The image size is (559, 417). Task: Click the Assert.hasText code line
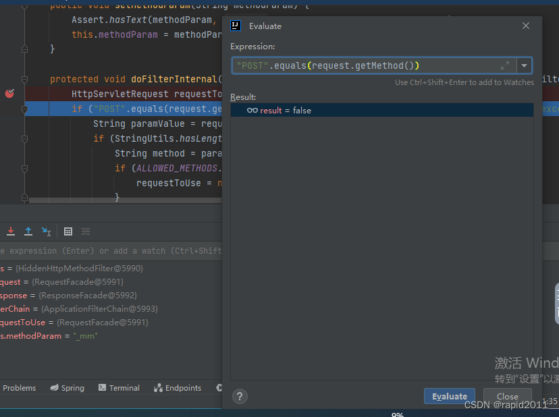click(x=144, y=20)
